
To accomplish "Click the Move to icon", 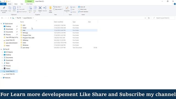I will [x=30, y=8].
